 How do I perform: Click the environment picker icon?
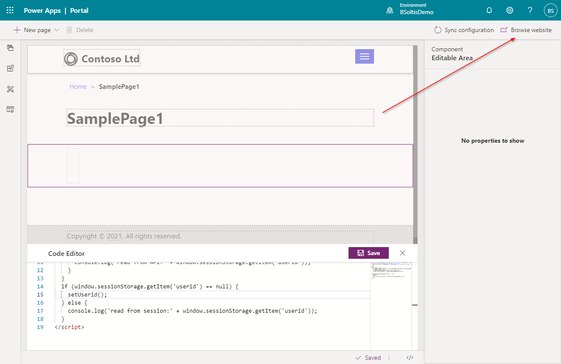click(x=390, y=11)
